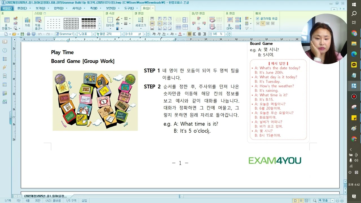Click the split cells eraser icon

tap(212, 27)
